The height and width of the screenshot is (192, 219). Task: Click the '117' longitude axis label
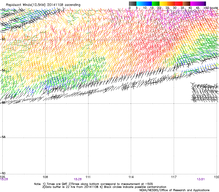174,177
